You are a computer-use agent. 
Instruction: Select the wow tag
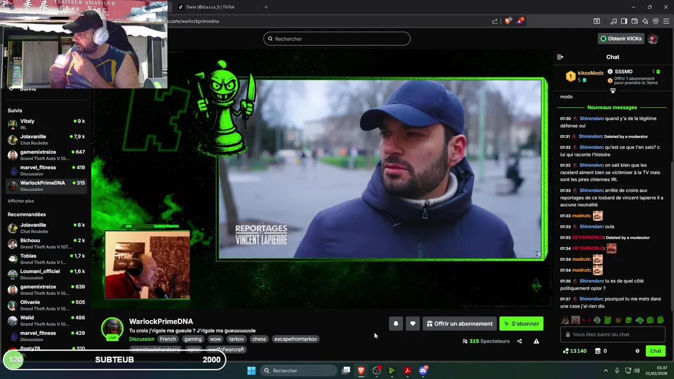point(215,339)
